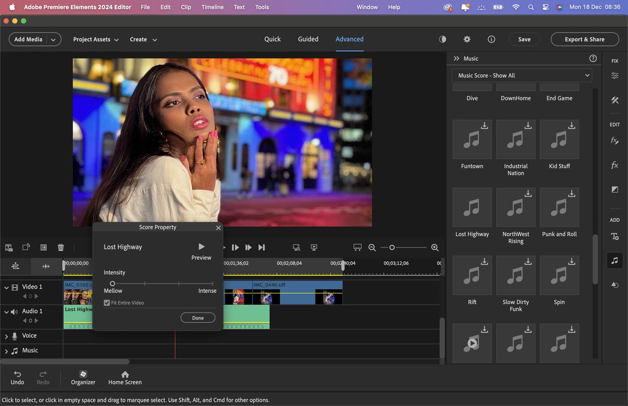The width and height of the screenshot is (628, 406).
Task: Expand the Create menu
Action: click(143, 39)
